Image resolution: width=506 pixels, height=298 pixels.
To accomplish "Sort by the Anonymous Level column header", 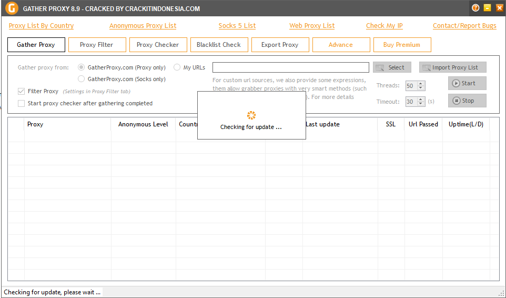I will tap(143, 124).
